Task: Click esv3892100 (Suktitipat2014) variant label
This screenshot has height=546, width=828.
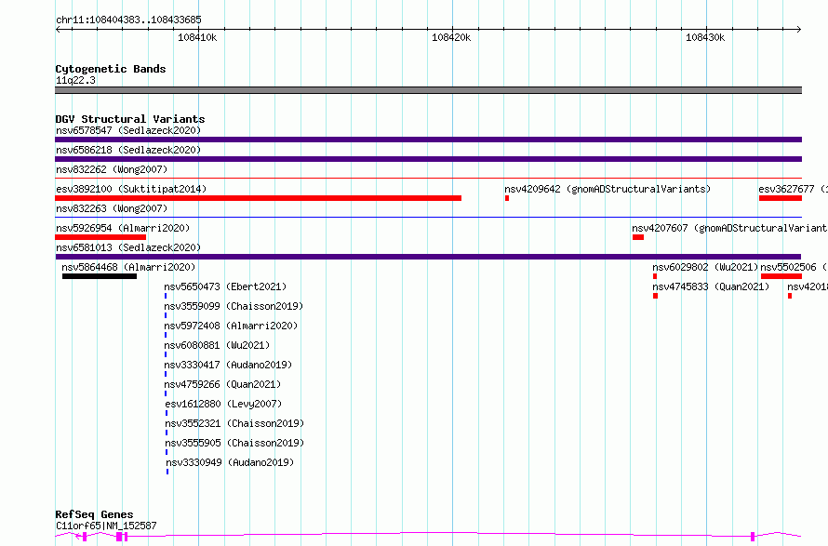Action: coord(131,189)
